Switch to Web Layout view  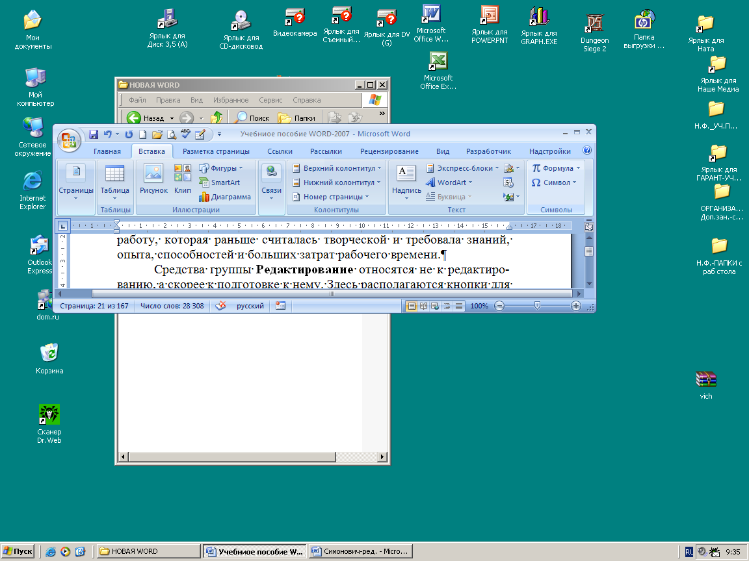pyautogui.click(x=435, y=306)
